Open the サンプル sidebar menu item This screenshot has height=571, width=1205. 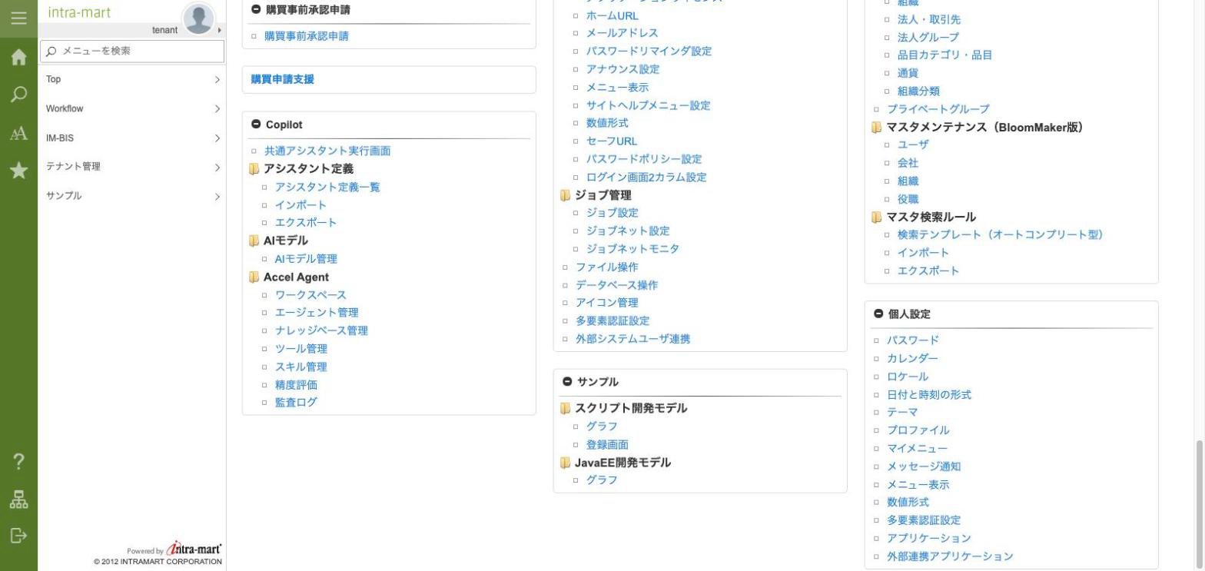132,196
